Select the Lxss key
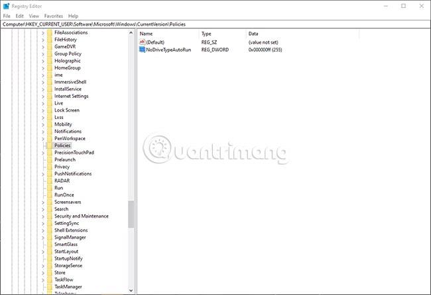431x295 pixels. [59, 117]
